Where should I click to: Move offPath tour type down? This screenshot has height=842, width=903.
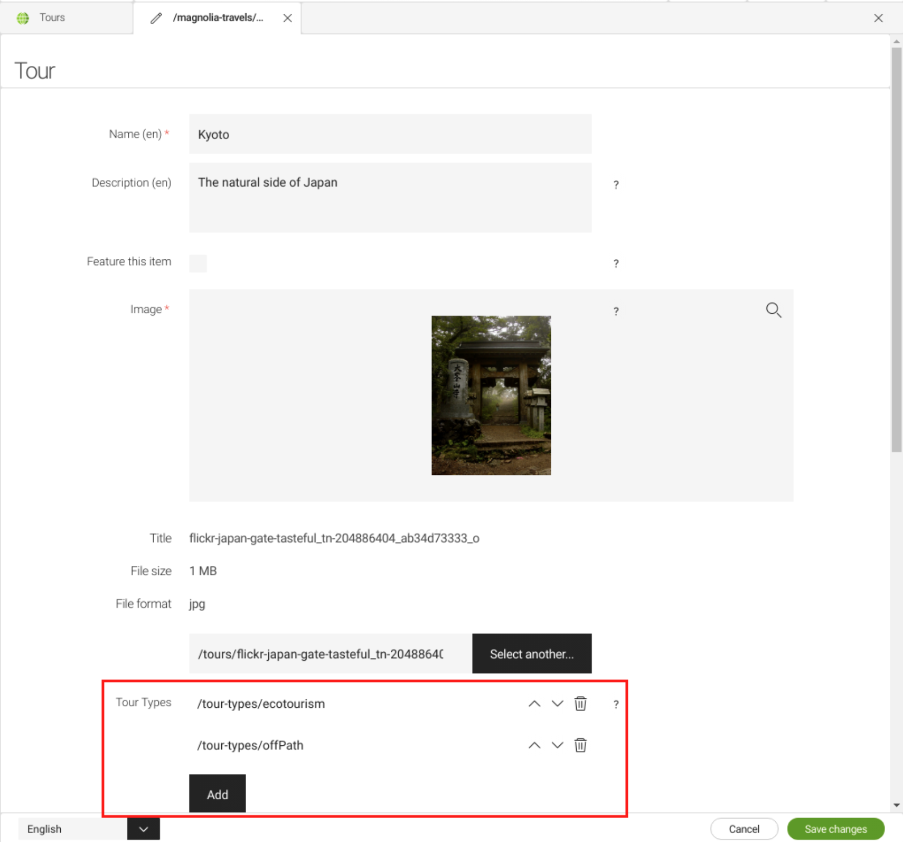click(557, 745)
